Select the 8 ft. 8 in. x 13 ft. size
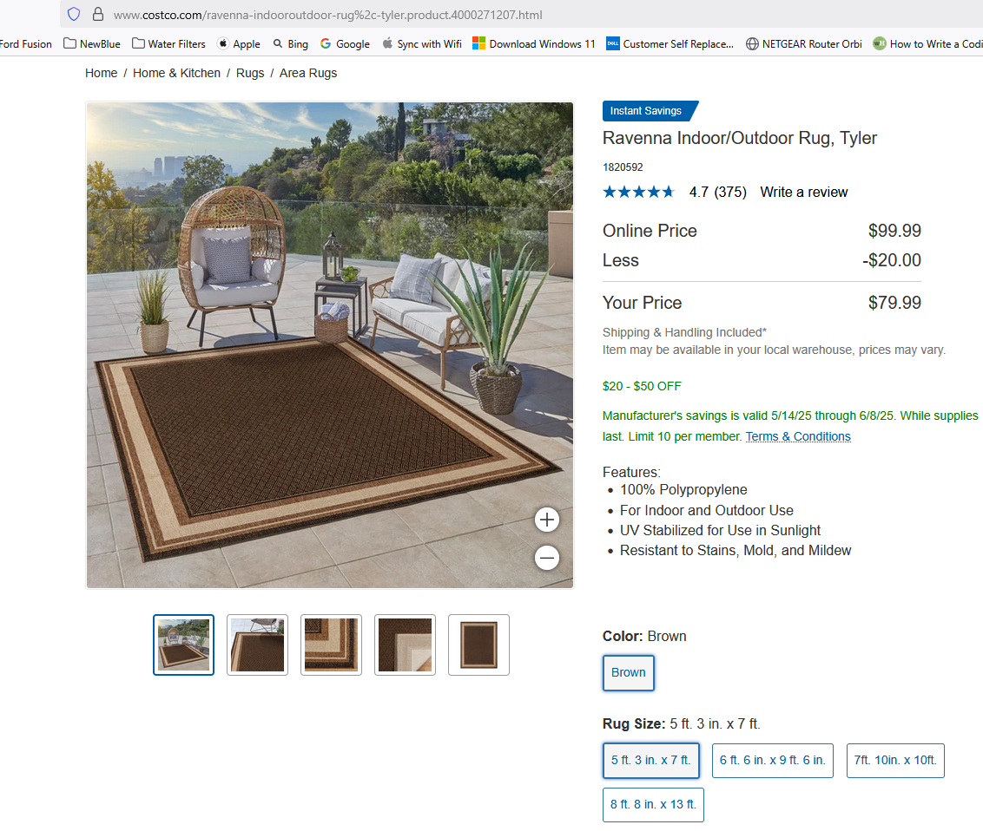The height and width of the screenshot is (831, 983). 653,805
